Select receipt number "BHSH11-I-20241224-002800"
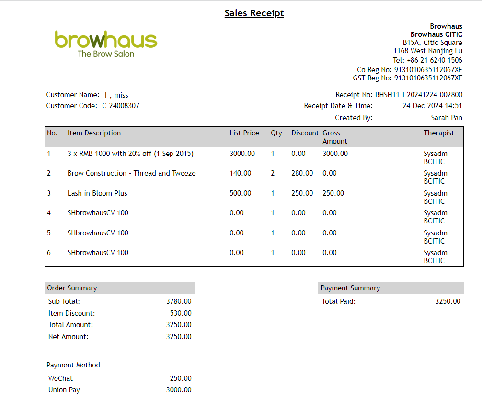The image size is (482, 399). [419, 95]
